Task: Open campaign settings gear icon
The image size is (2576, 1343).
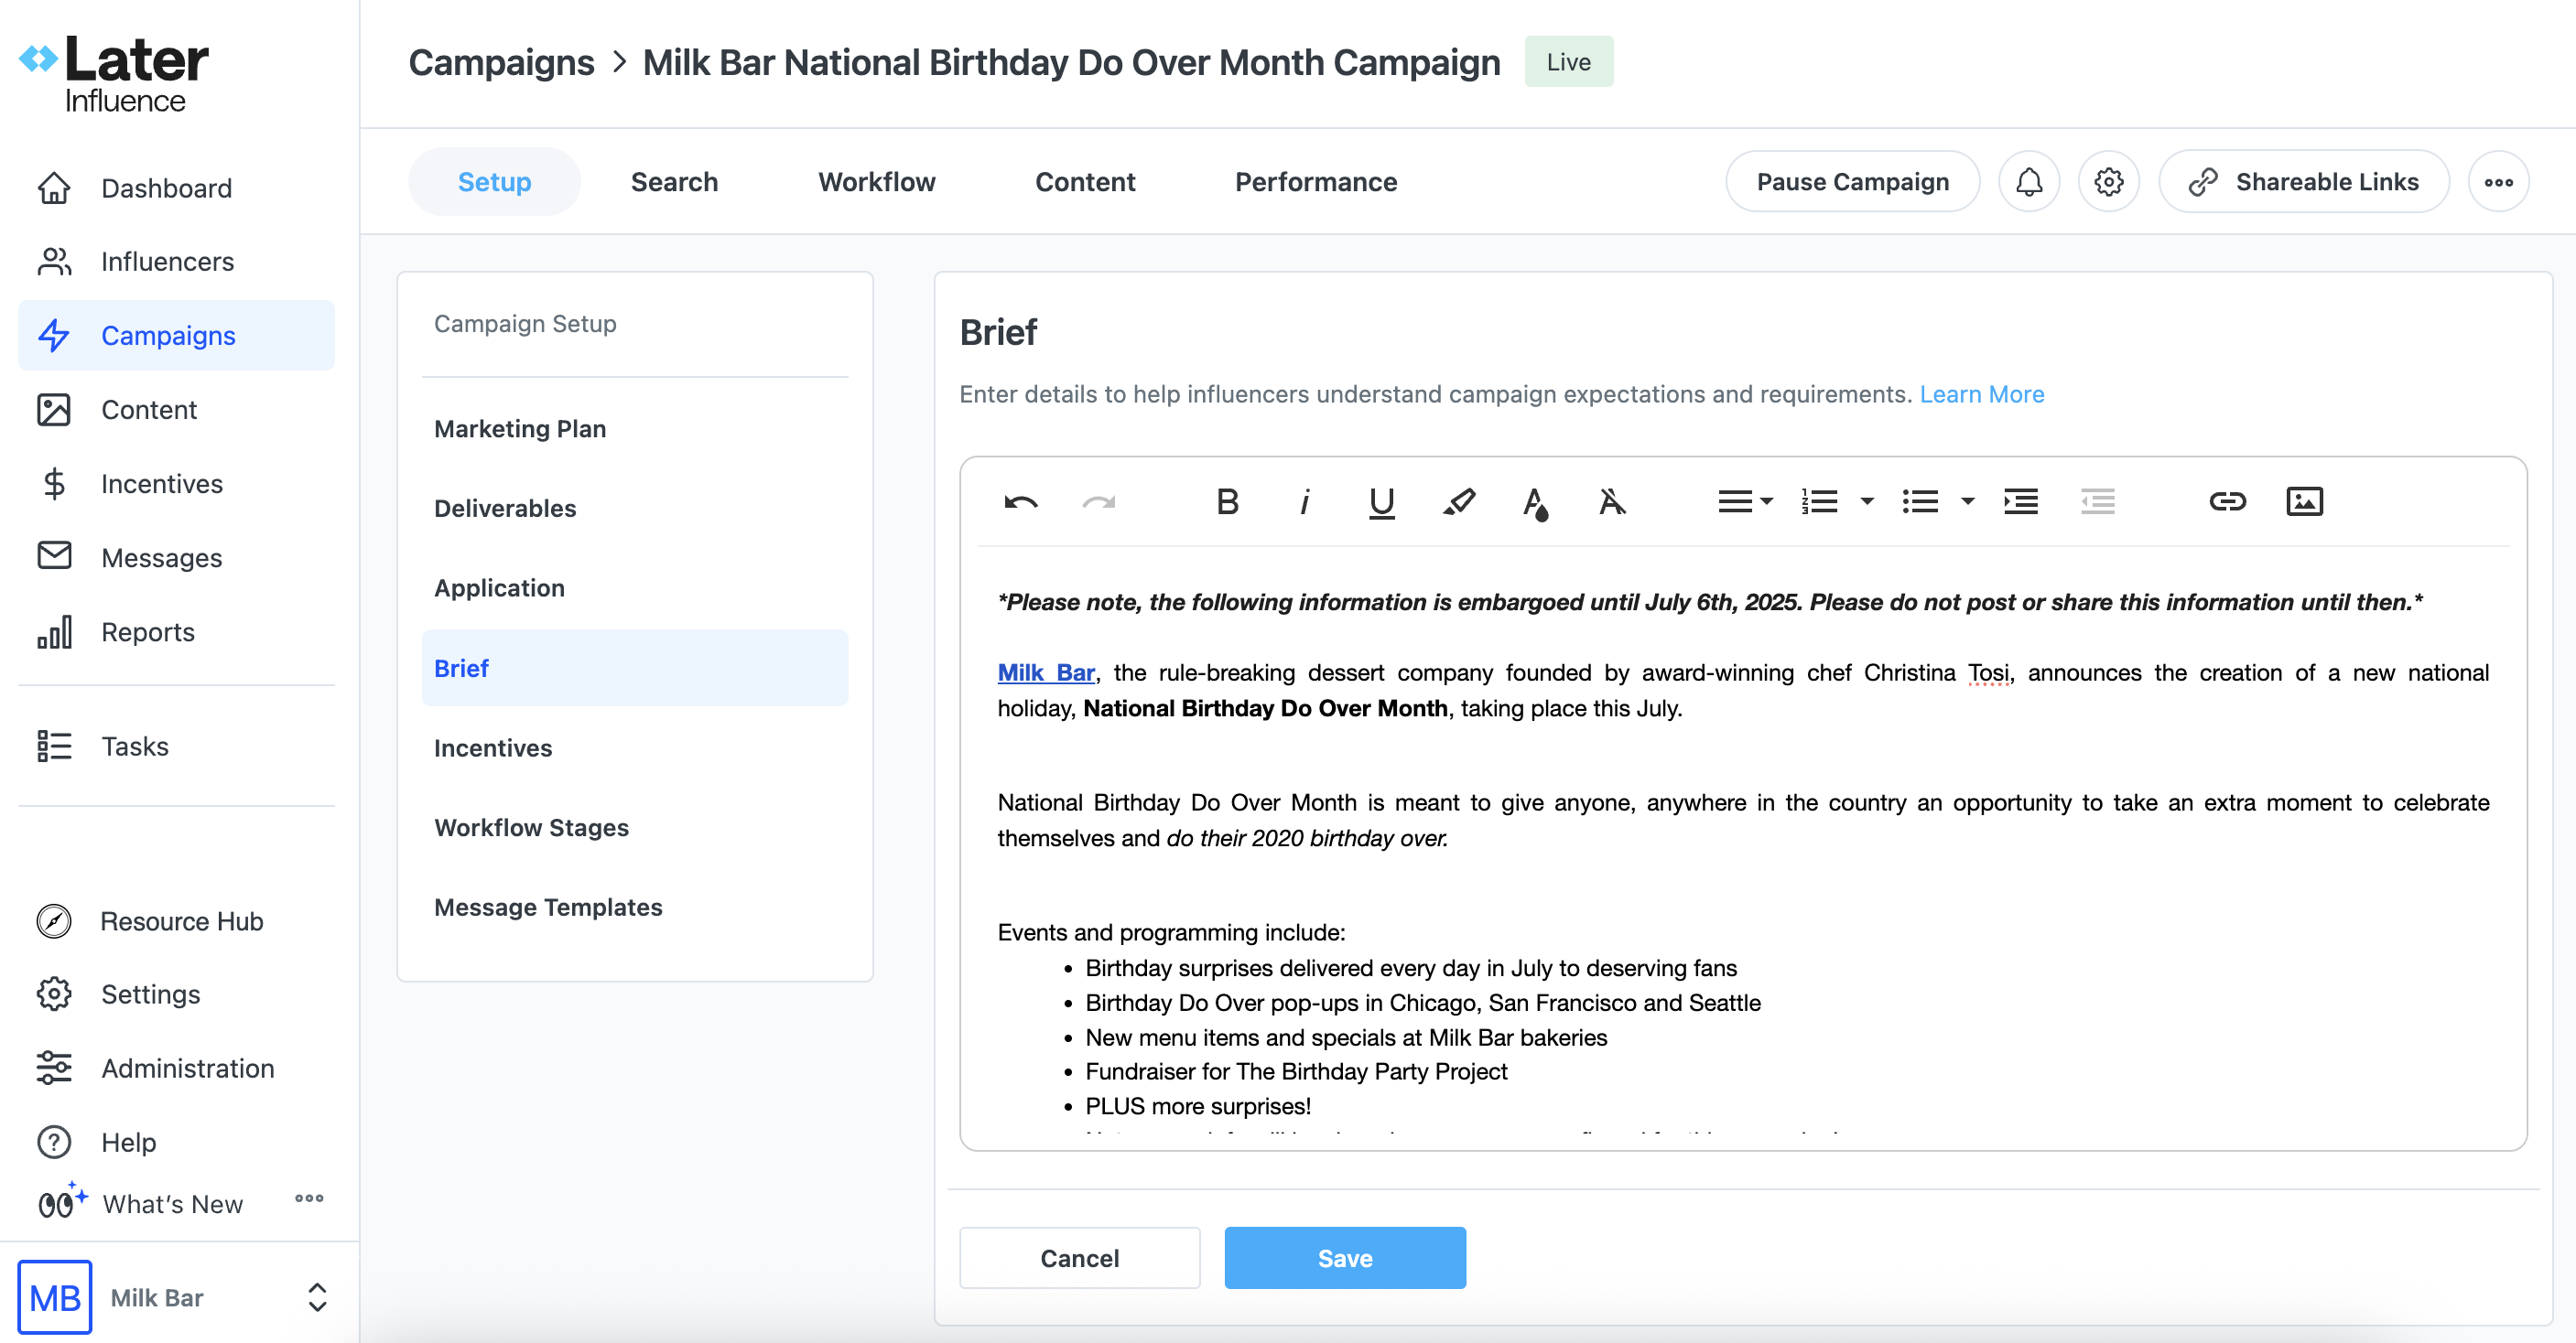Action: pyautogui.click(x=2108, y=182)
